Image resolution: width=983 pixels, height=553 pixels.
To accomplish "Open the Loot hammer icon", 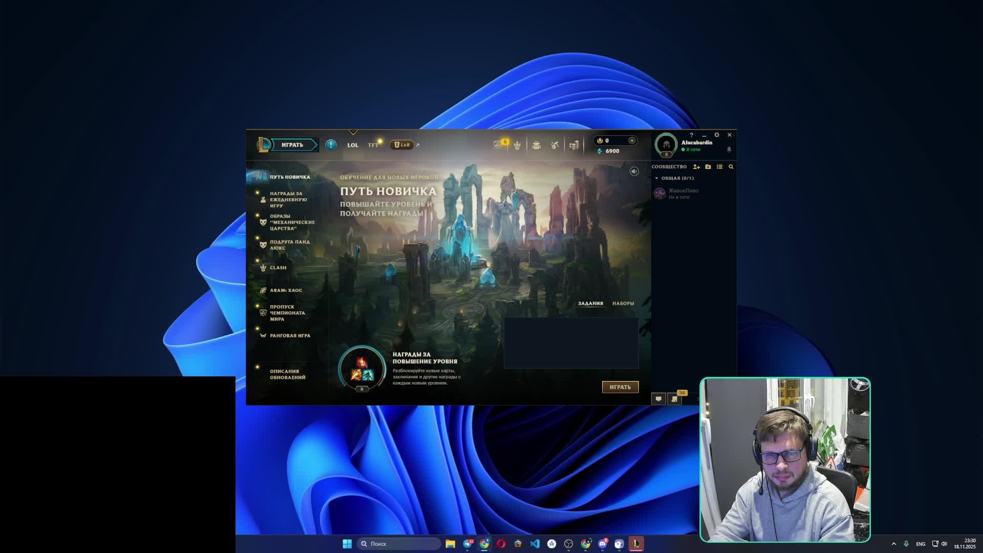I will pyautogui.click(x=555, y=145).
